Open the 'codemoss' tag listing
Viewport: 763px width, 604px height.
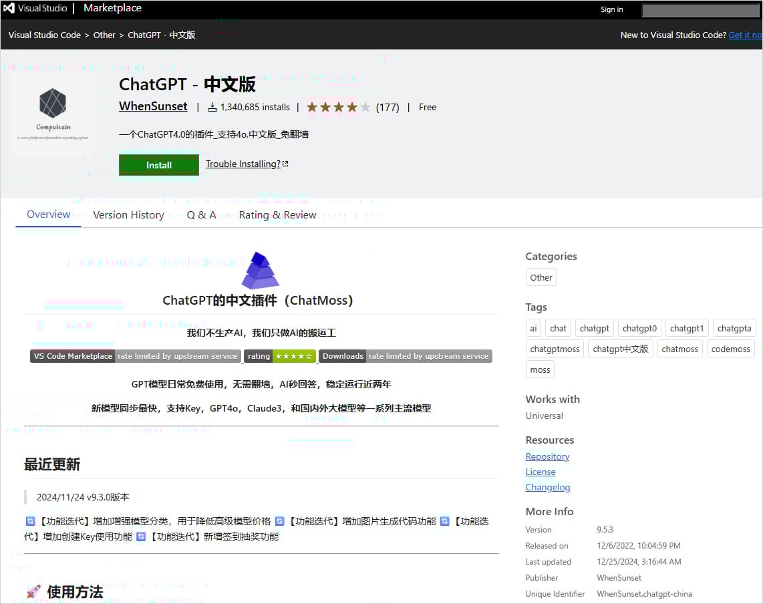[x=730, y=348]
